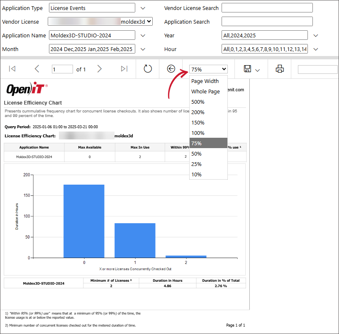Expand the Year selection dropdown
The width and height of the screenshot is (339, 334).
316,36
